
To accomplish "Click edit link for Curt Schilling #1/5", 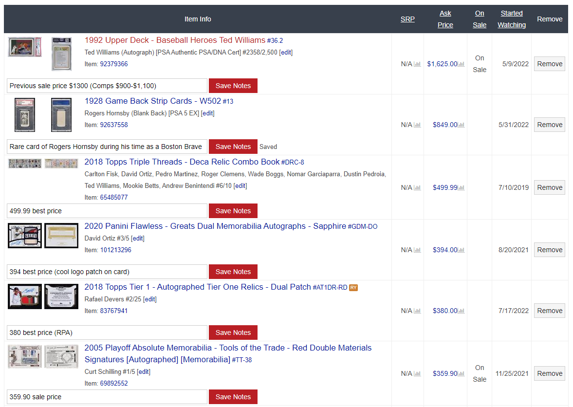I will click(144, 371).
